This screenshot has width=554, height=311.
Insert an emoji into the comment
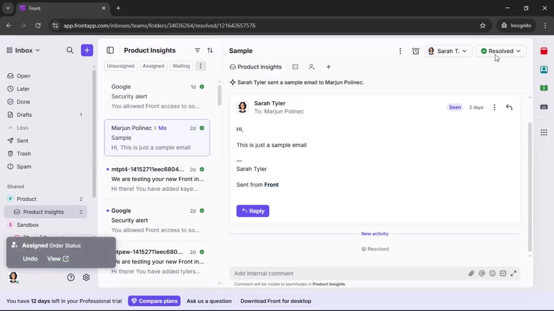493,273
